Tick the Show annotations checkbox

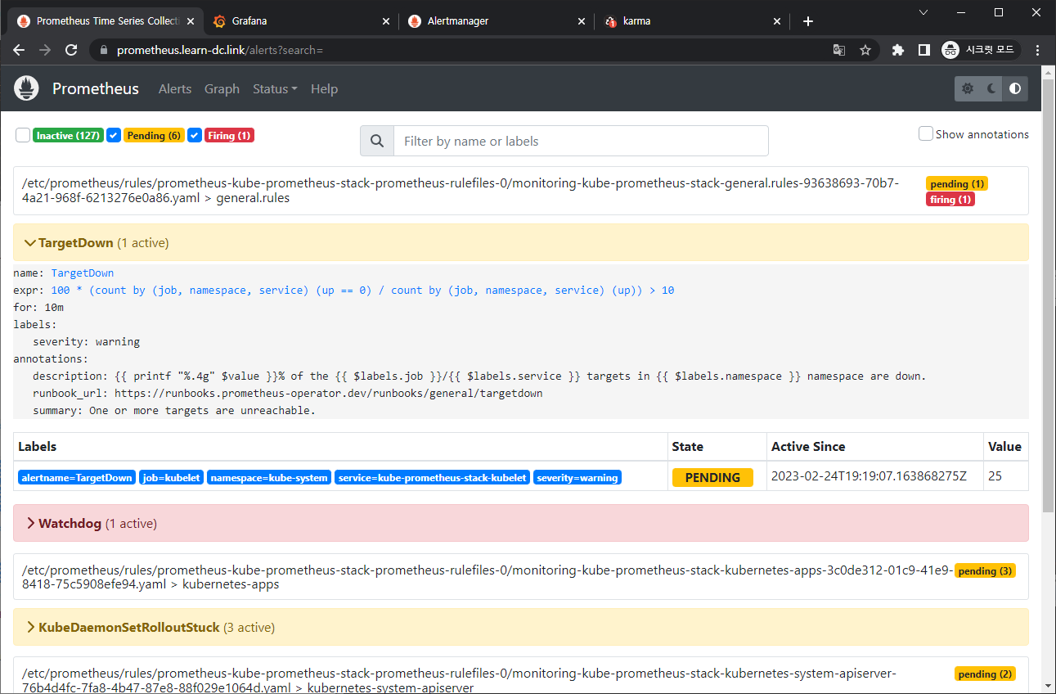[x=926, y=133]
